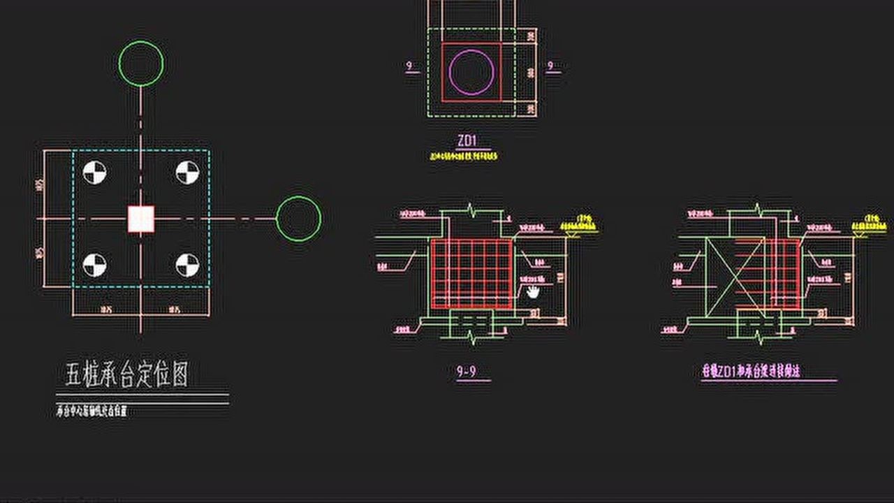
Task: Select the magenta circle in ZD1 plan
Action: (x=471, y=71)
